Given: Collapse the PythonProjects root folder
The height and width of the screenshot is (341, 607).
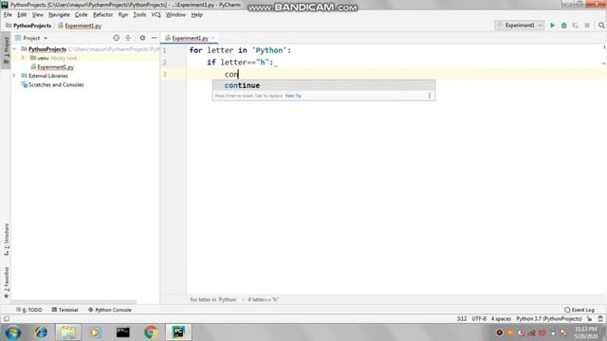Looking at the screenshot, I should pos(15,49).
